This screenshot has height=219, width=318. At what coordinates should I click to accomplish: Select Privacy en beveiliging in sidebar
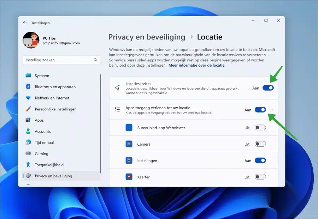tap(61, 176)
